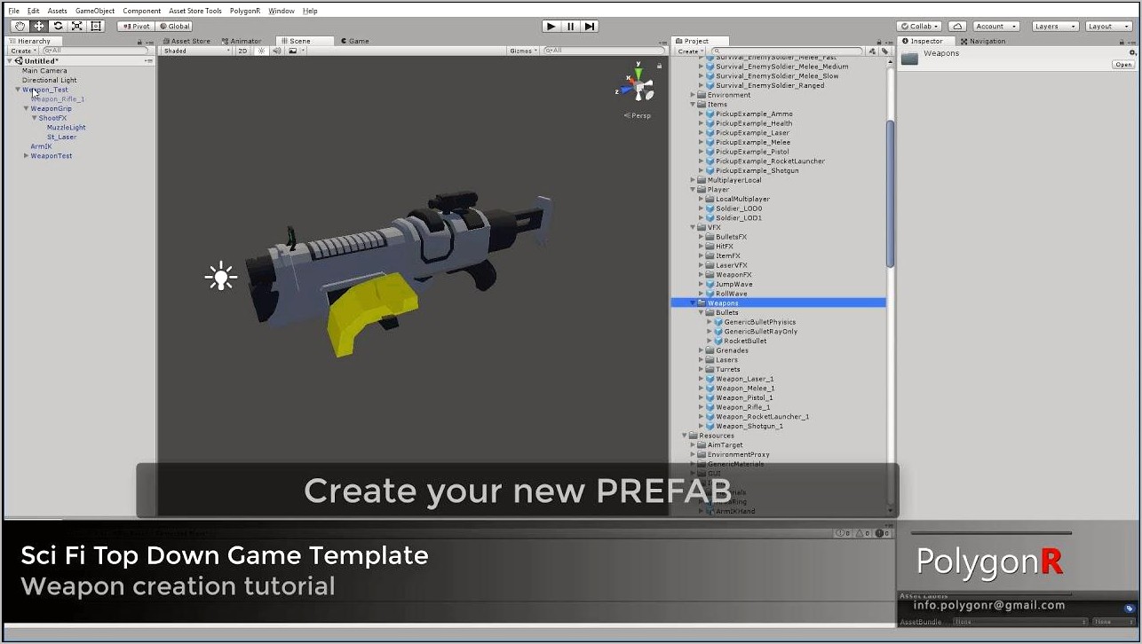Select Weapon_Shotgun_1 prefab in Project

click(749, 426)
